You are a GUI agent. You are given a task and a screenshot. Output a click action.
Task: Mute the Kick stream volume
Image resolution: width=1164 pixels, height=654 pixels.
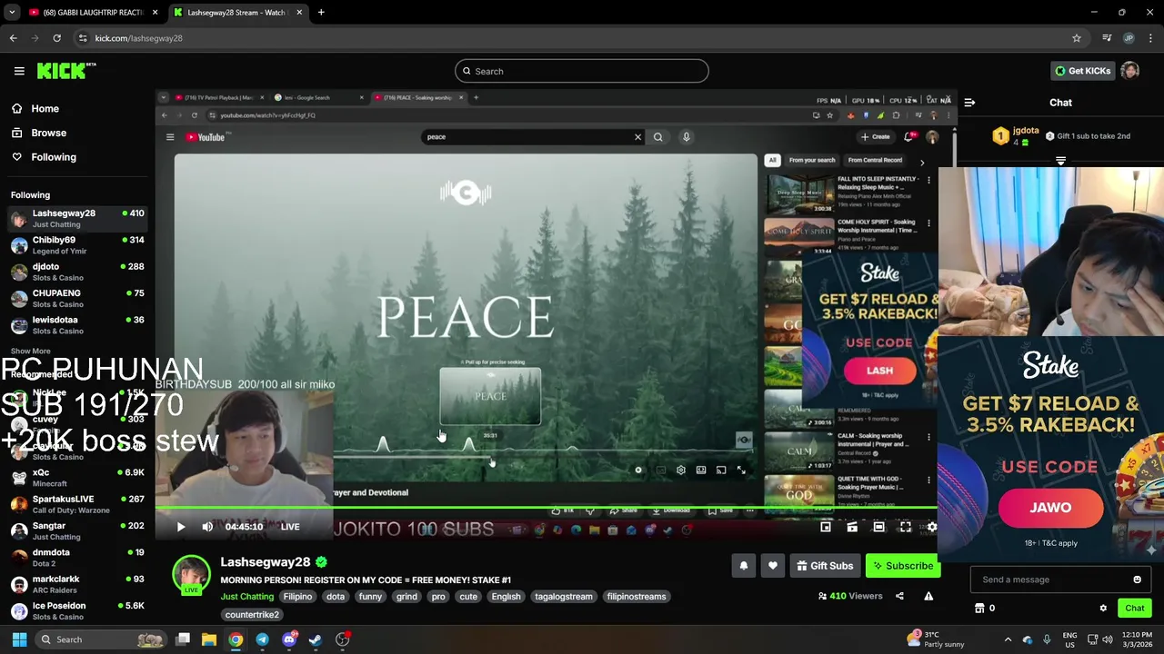pyautogui.click(x=207, y=527)
